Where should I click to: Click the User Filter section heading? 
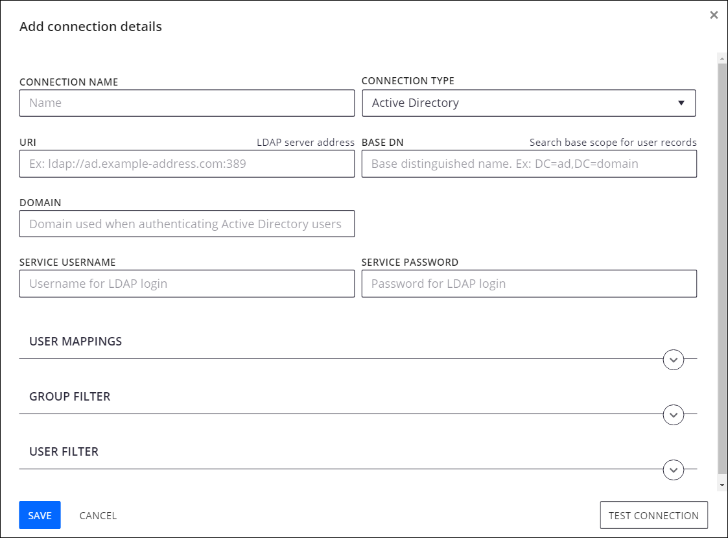(64, 452)
